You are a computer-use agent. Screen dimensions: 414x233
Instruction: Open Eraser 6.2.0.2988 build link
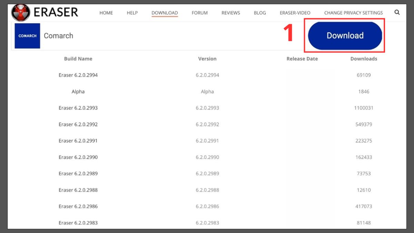(78, 190)
